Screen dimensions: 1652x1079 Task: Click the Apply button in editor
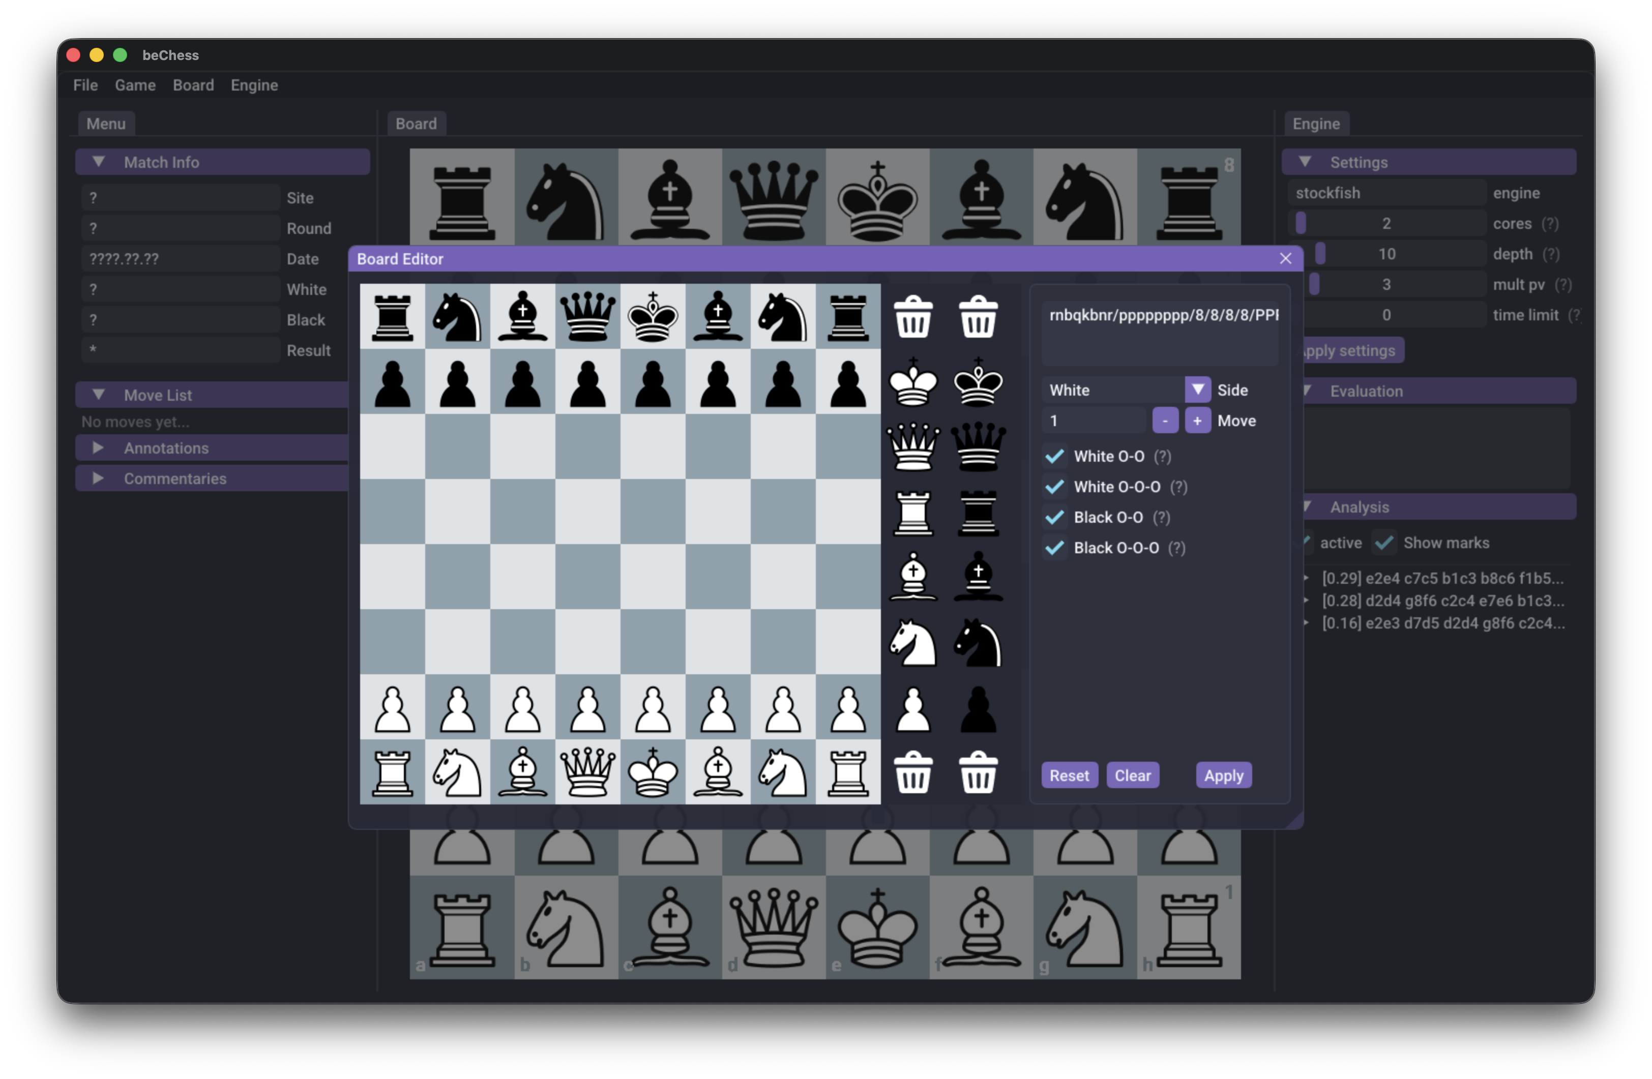[1223, 776]
